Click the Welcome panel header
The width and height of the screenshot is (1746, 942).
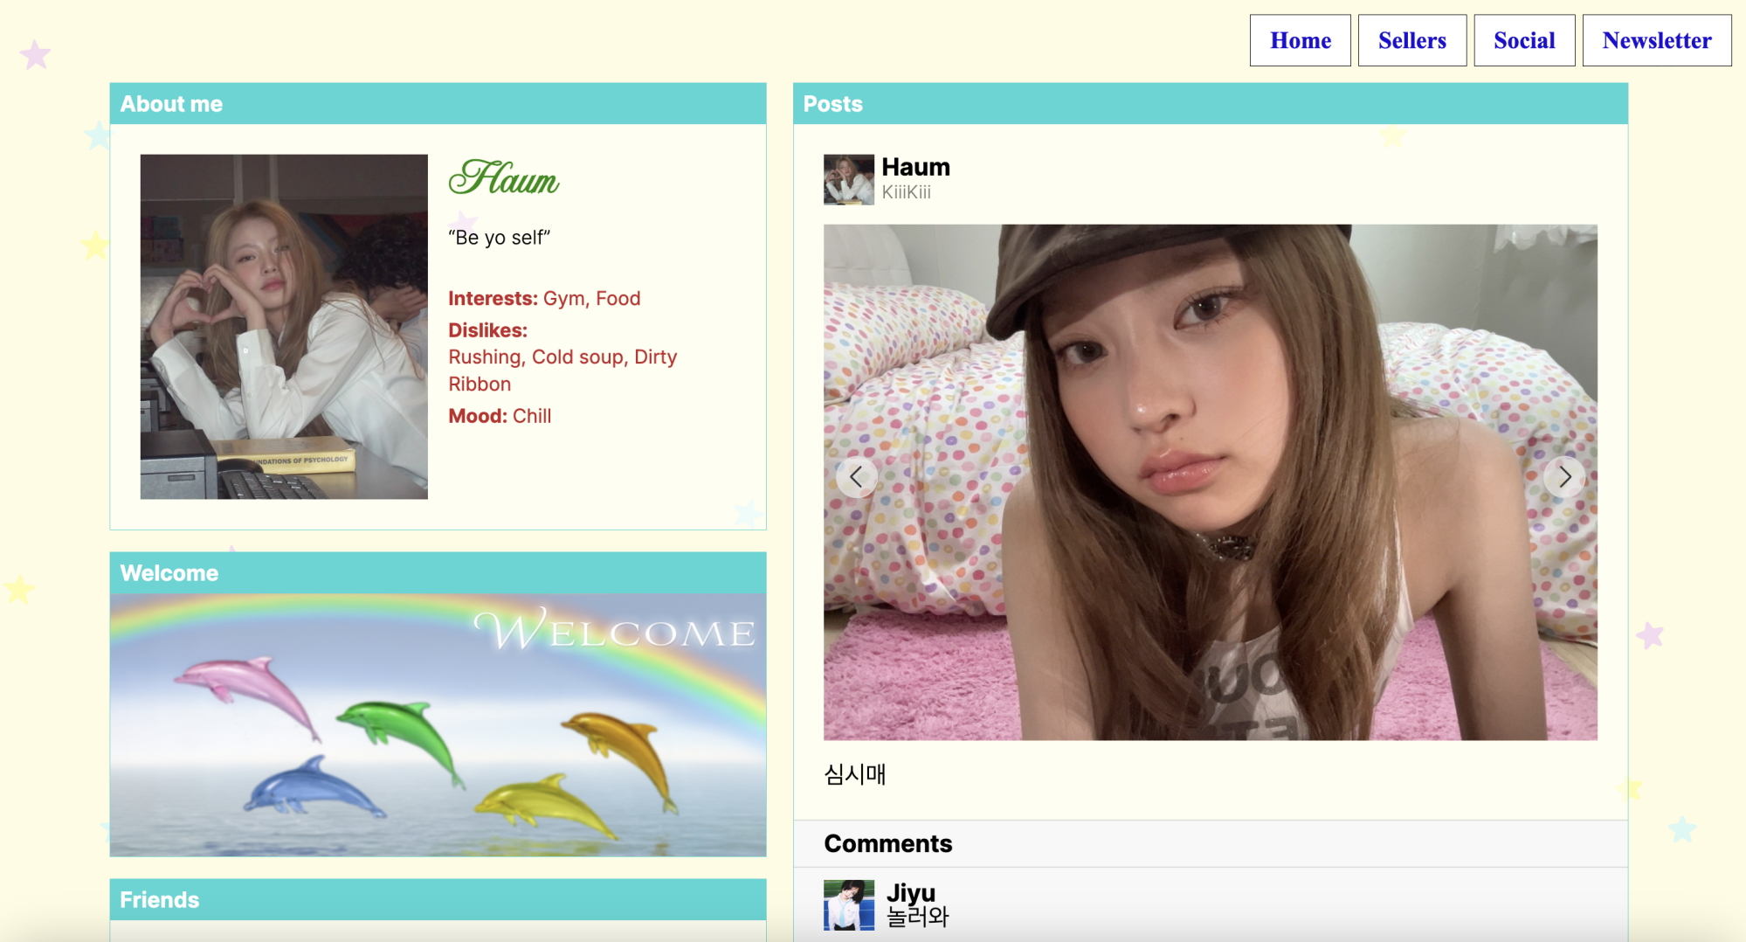point(438,573)
